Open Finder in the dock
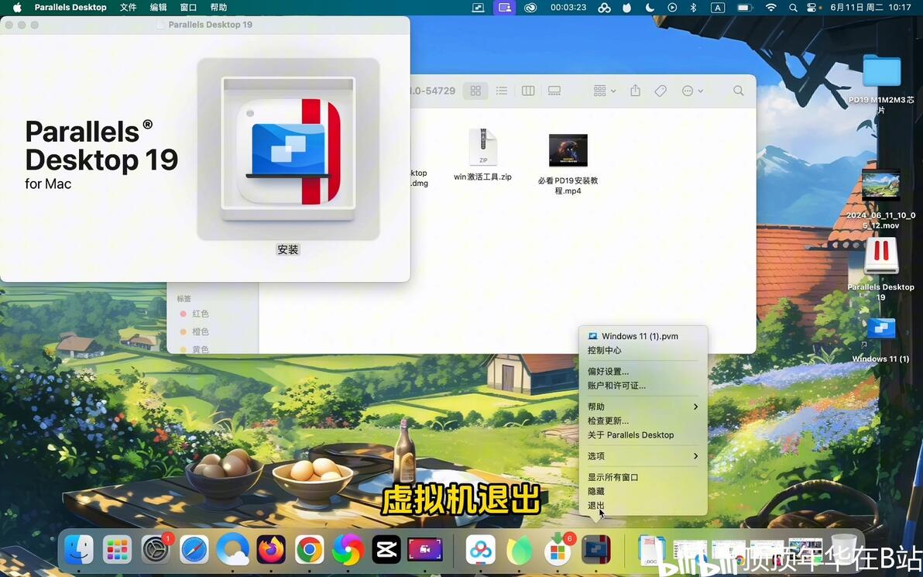 (79, 550)
